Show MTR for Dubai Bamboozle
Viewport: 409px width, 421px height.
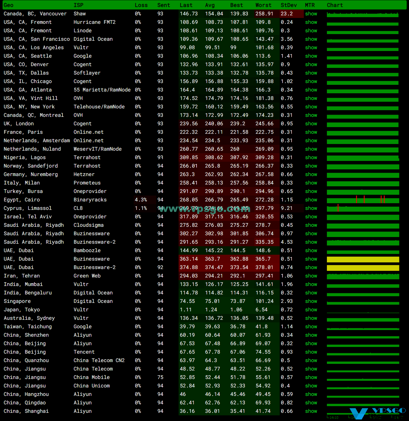click(311, 251)
